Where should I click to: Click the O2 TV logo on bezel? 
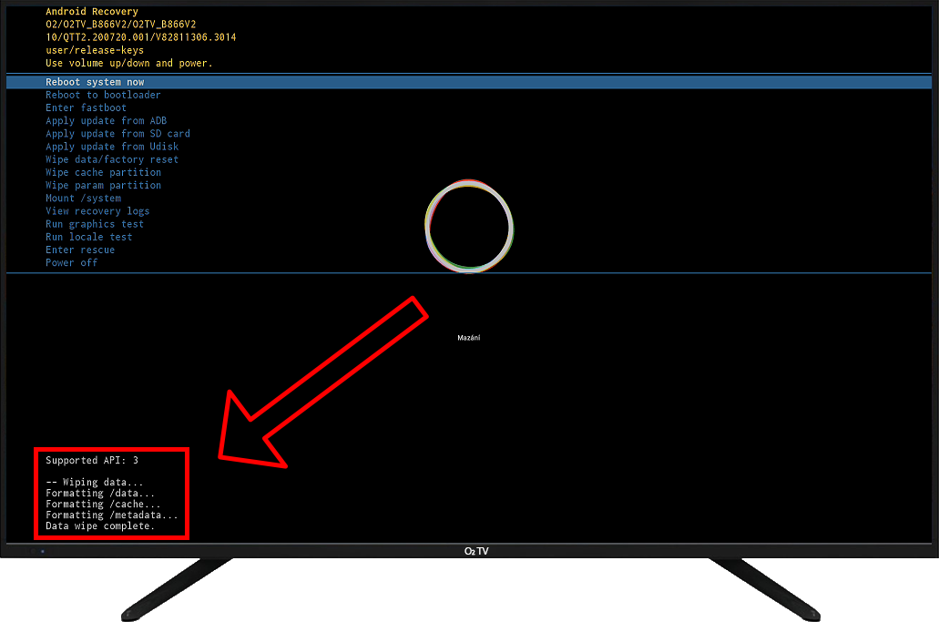tap(476, 551)
